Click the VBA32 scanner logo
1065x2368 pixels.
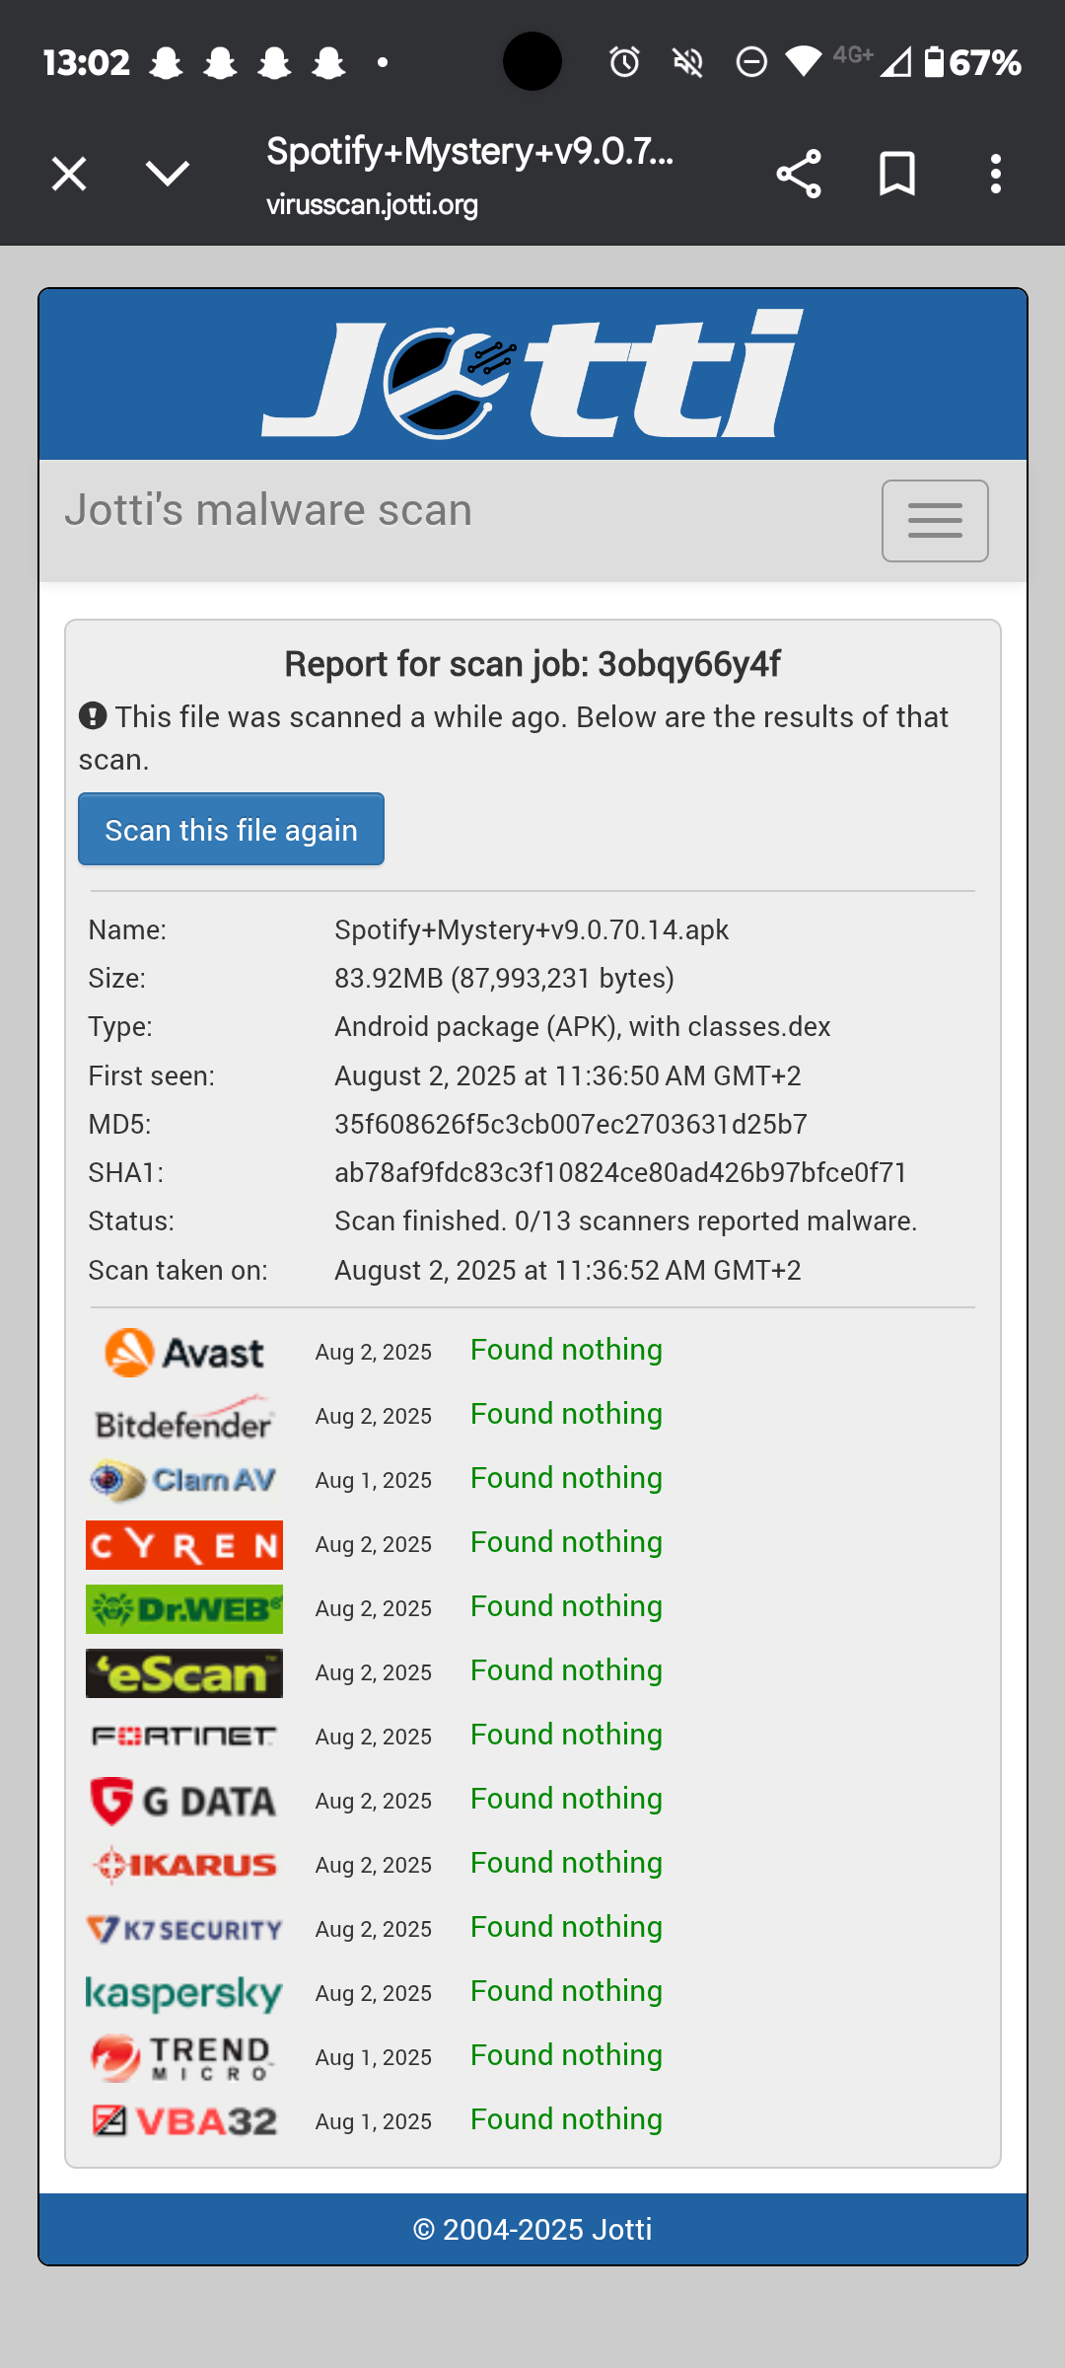click(184, 2121)
